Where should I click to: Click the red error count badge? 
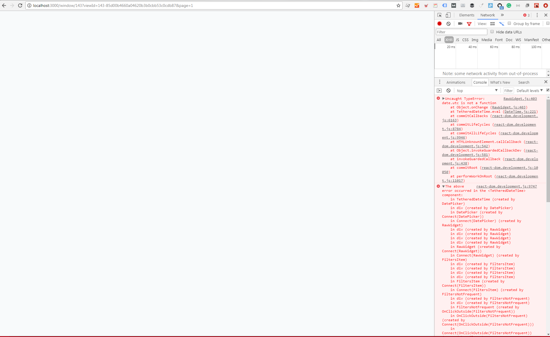(x=526, y=15)
